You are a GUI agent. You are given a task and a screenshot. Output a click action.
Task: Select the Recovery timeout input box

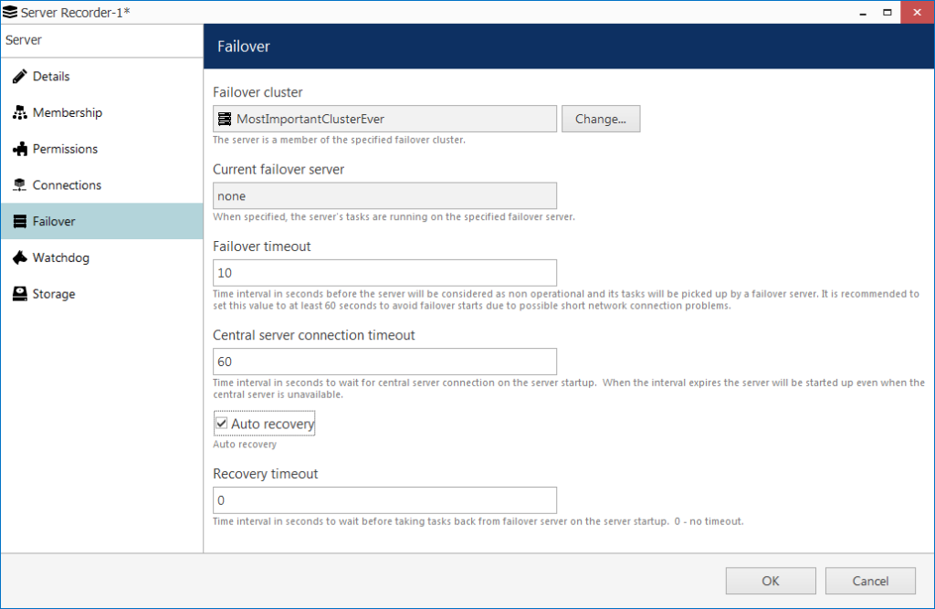point(384,500)
